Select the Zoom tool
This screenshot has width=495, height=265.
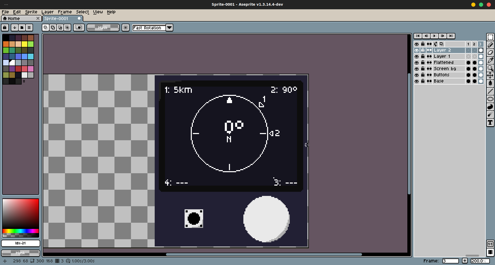[490, 68]
